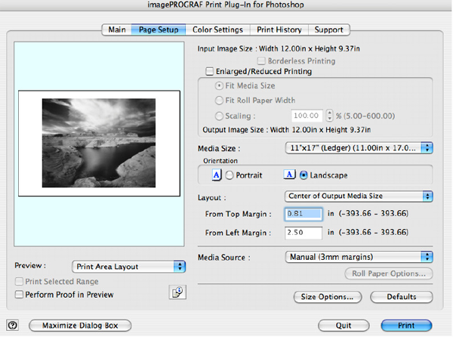
Task: Select the Fit Media Size radio button
Action: pyautogui.click(x=219, y=86)
